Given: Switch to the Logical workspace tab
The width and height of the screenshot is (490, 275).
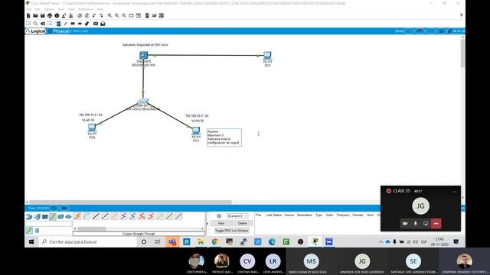Looking at the screenshot, I should click(36, 31).
